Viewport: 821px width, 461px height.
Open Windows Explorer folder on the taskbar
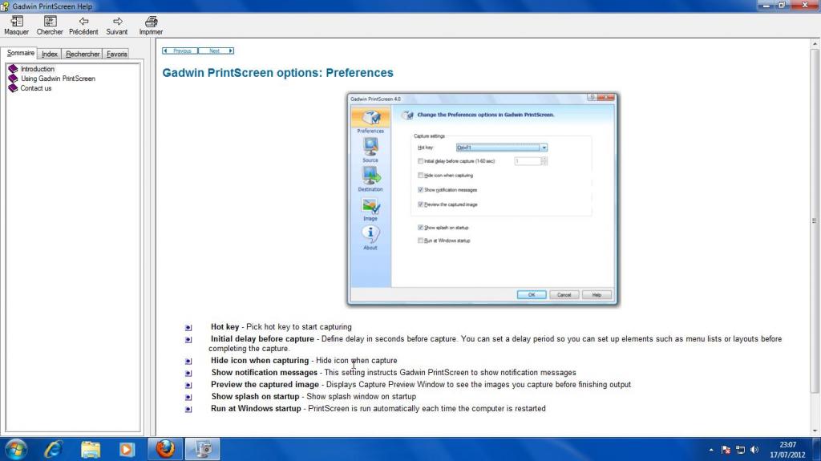(90, 449)
